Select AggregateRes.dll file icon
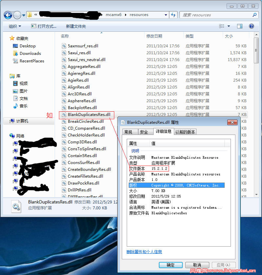This screenshot has width=262, height=275. [x=64, y=67]
